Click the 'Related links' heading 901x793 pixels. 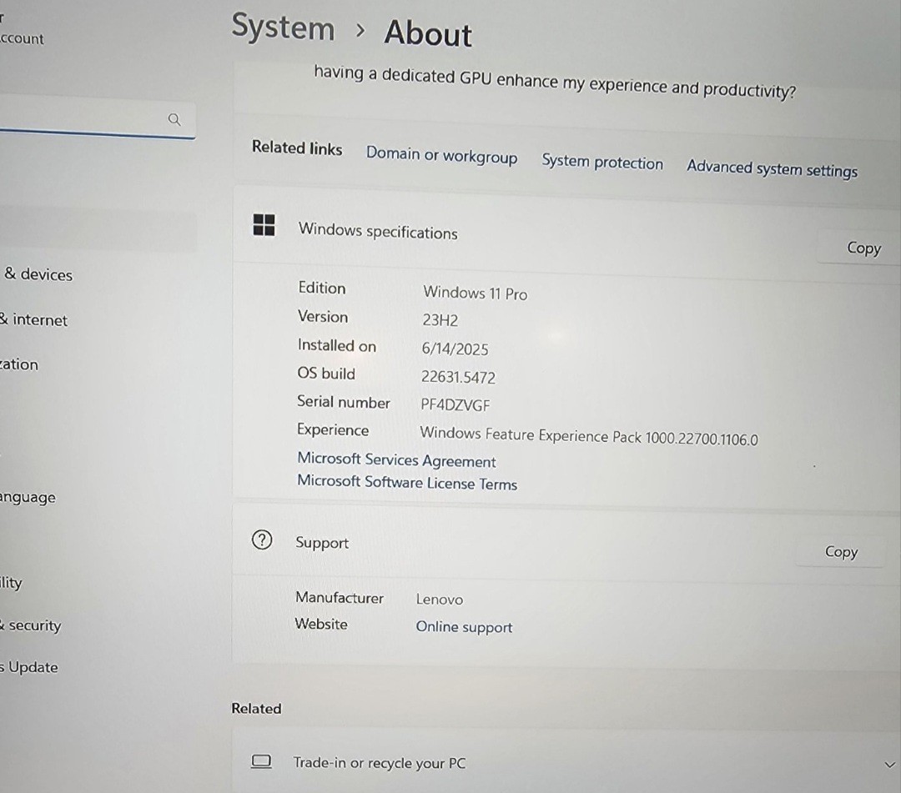tap(297, 148)
